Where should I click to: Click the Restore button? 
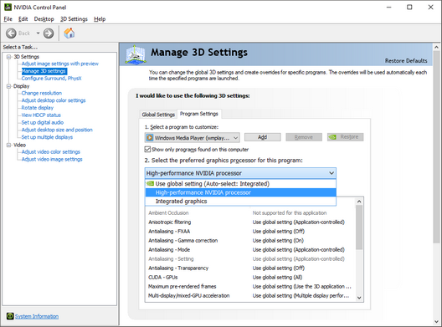[x=345, y=137]
